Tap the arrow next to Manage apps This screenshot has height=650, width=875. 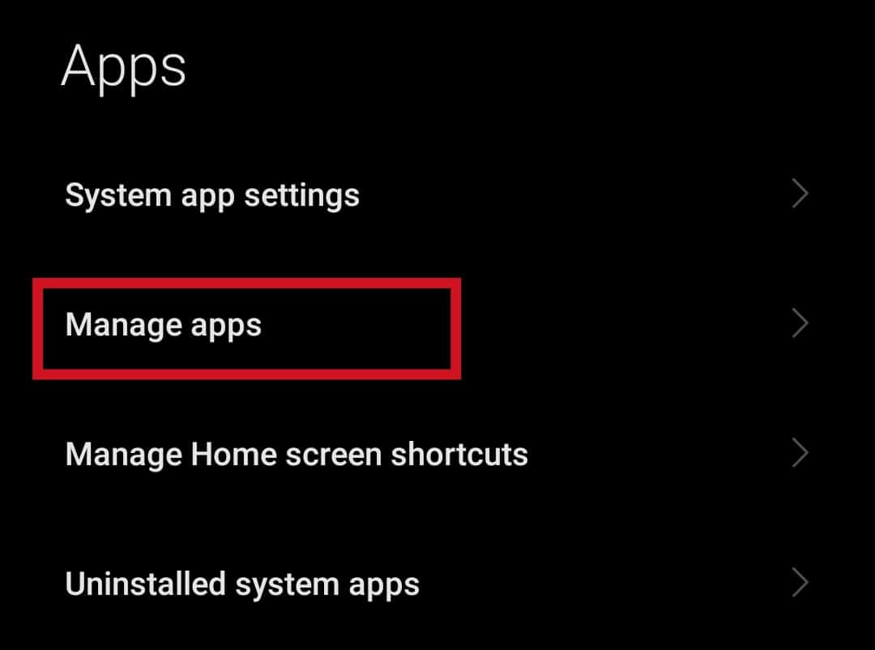(x=800, y=323)
